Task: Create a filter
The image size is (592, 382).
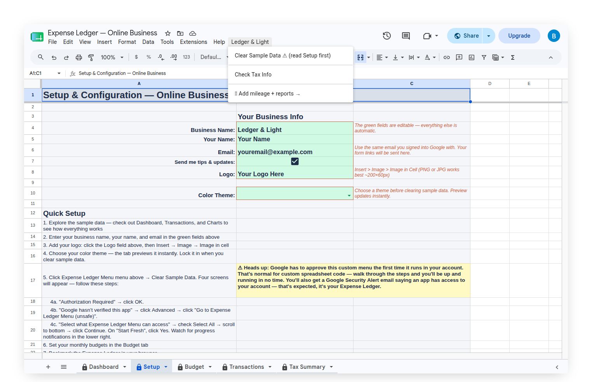Action: click(x=484, y=57)
